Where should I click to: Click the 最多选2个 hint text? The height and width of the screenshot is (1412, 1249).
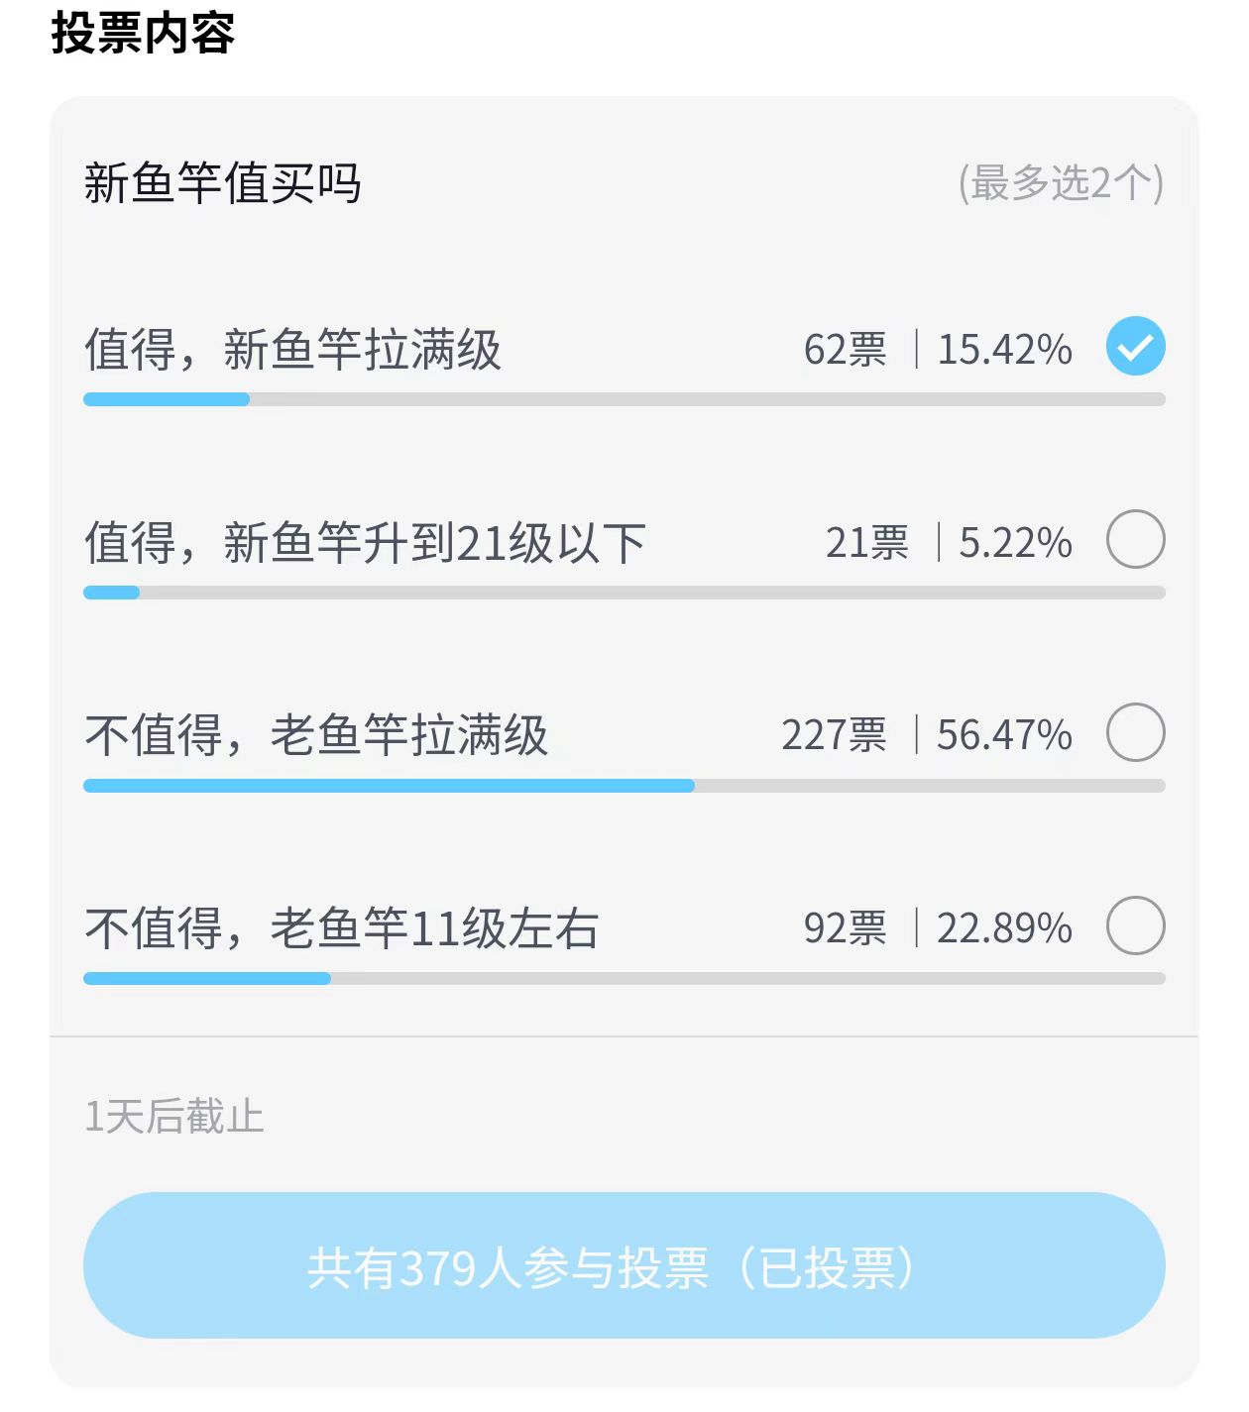(1061, 183)
